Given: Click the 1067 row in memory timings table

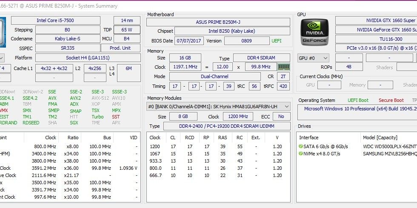Looking at the screenshot, I should pyautogui.click(x=218, y=154).
